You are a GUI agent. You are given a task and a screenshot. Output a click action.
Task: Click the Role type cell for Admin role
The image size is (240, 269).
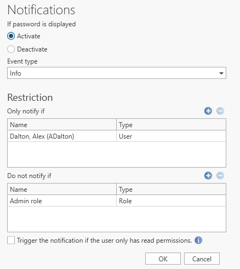coord(171,201)
